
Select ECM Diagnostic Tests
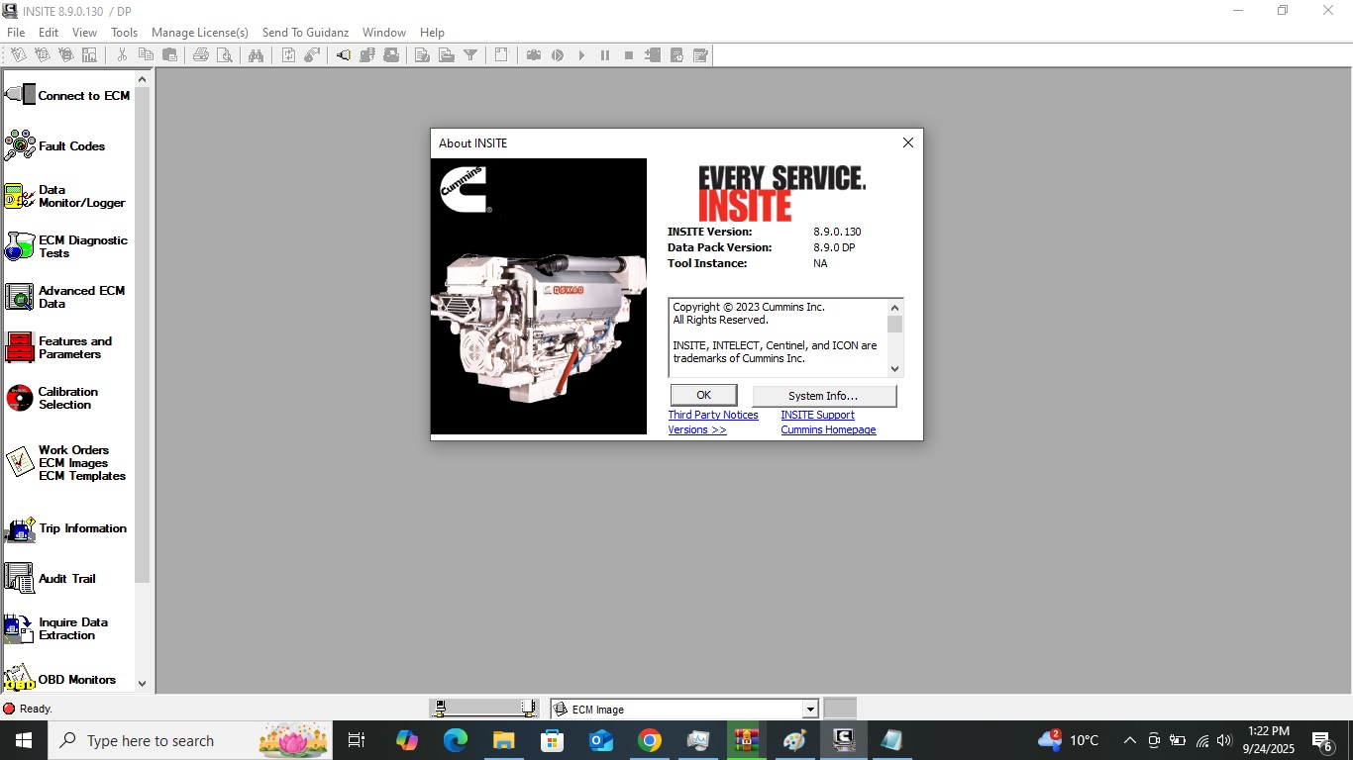[x=76, y=246]
